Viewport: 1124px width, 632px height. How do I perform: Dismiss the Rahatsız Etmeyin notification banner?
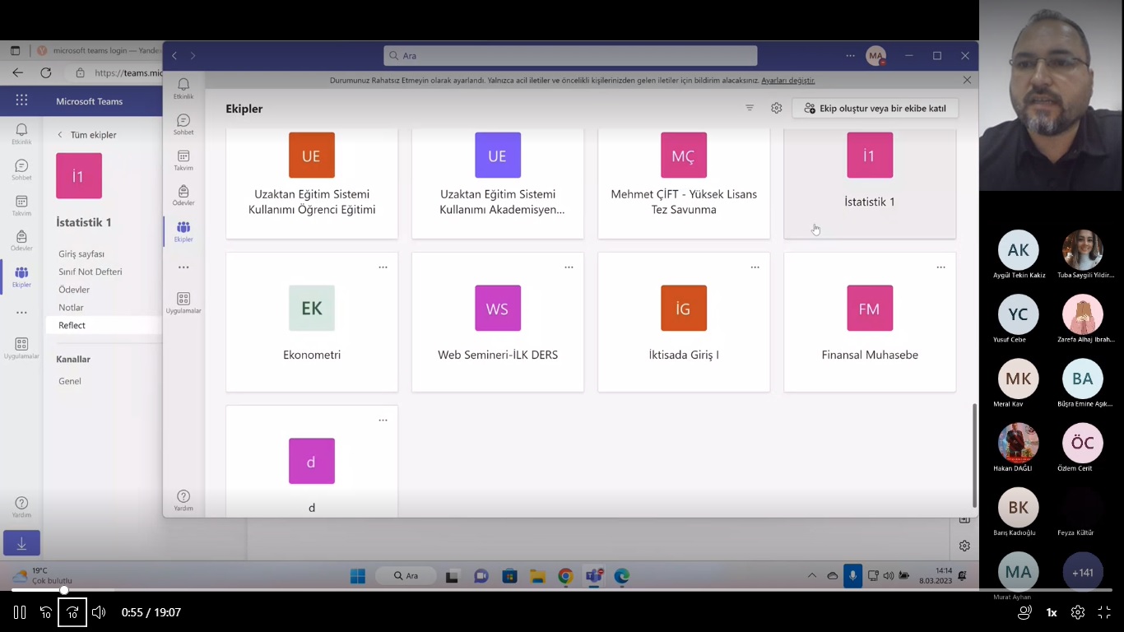tap(967, 80)
